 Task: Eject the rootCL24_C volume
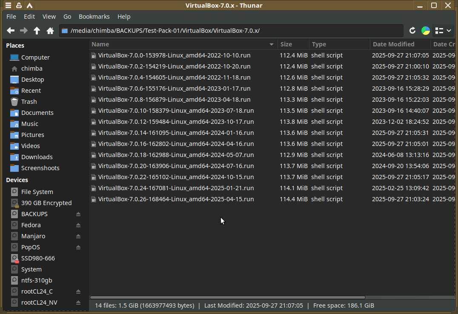pyautogui.click(x=78, y=291)
